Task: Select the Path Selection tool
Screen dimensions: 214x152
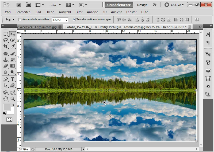Action: [5, 85]
